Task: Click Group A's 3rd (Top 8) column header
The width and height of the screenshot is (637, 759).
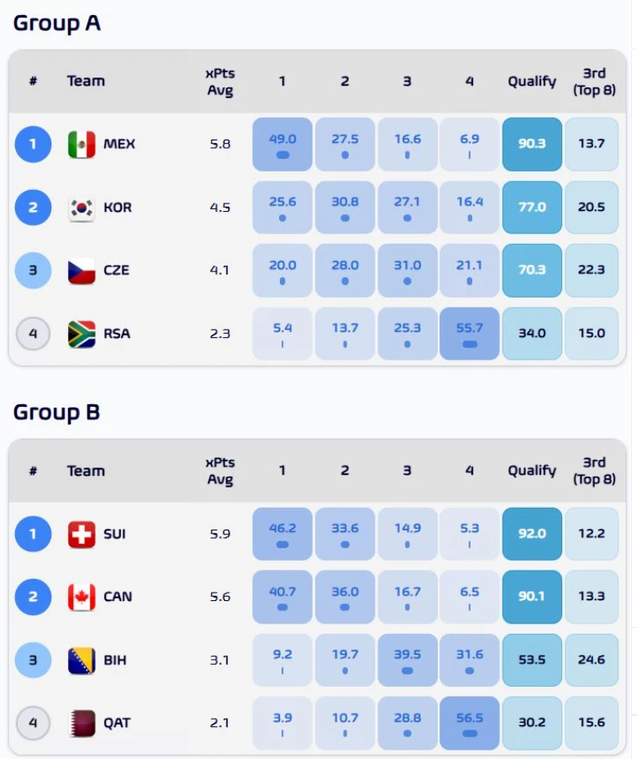Action: (593, 82)
